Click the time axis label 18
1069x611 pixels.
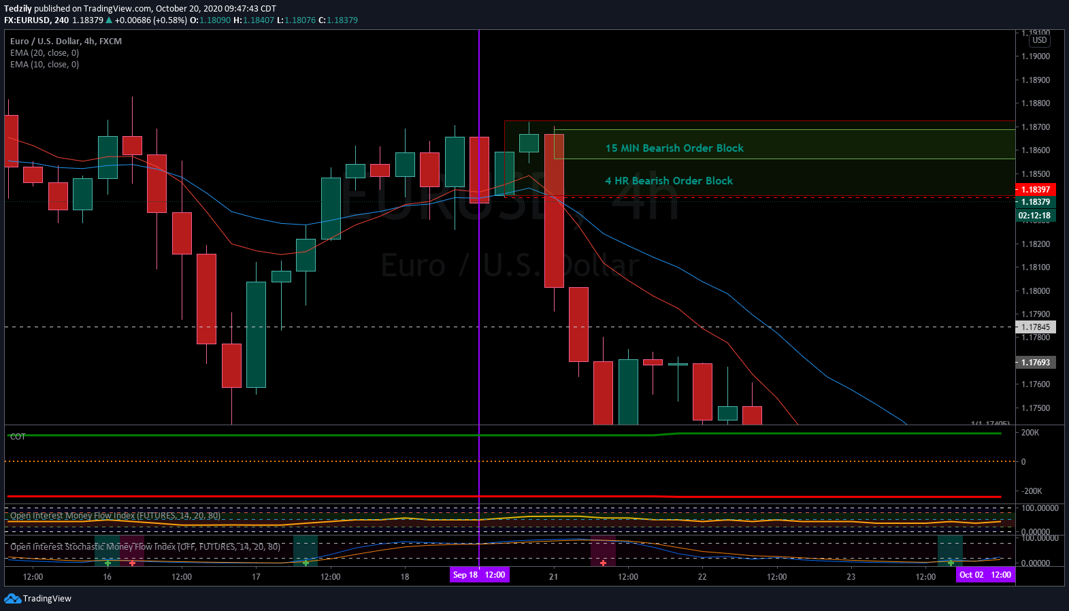tap(405, 577)
